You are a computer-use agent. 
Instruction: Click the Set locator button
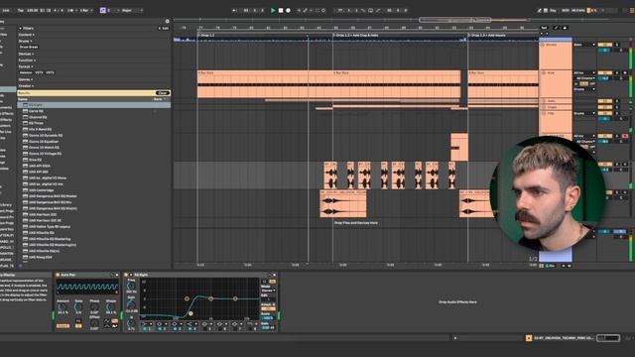click(544, 28)
